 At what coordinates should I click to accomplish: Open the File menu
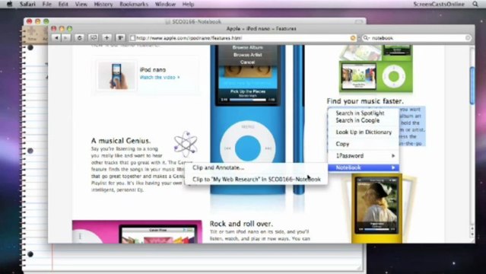coord(47,4)
